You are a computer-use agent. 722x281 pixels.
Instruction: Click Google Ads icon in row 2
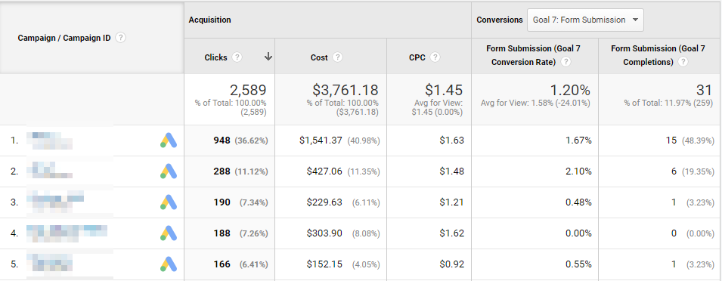[x=169, y=171]
